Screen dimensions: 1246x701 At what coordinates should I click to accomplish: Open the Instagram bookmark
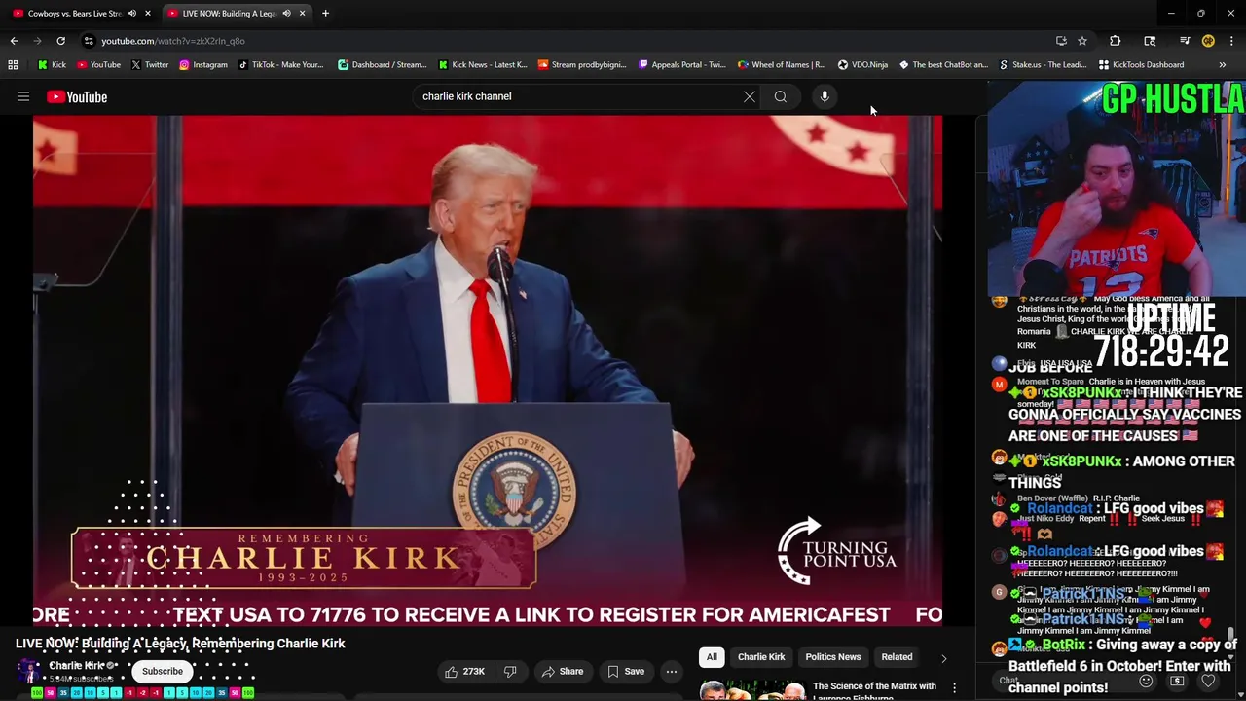(x=202, y=65)
